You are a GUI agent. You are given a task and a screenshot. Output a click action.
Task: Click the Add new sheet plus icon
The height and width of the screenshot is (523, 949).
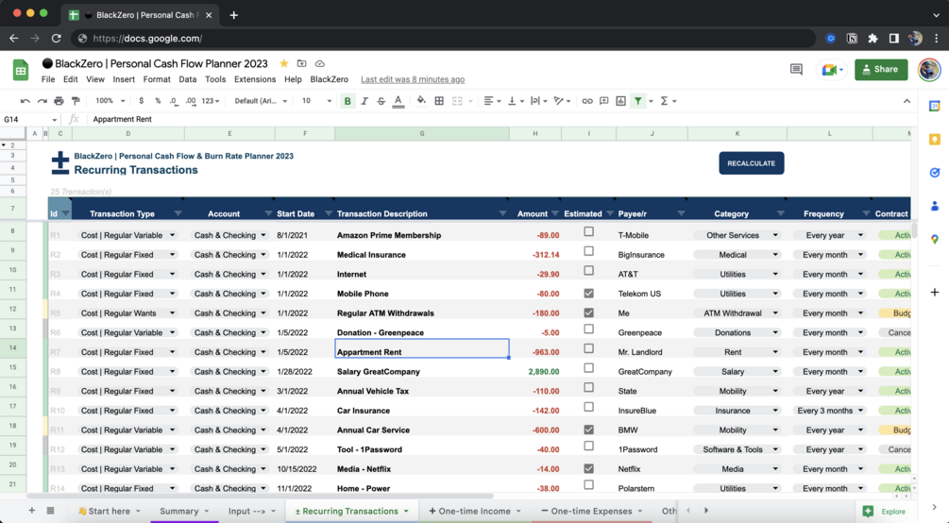[31, 511]
